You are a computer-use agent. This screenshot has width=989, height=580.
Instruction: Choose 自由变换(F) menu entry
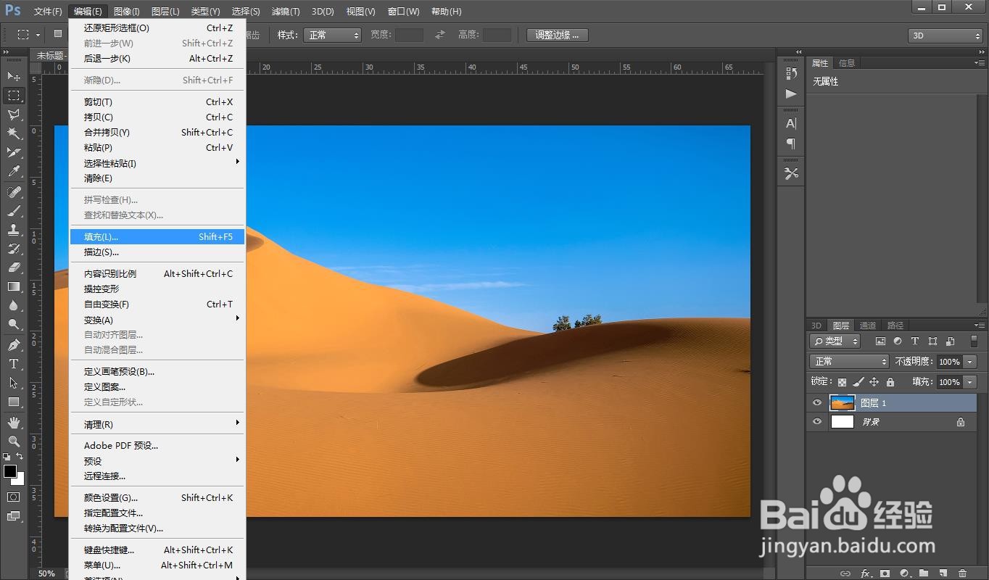pos(157,304)
